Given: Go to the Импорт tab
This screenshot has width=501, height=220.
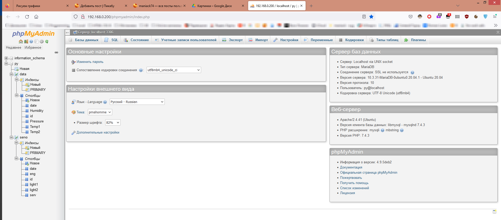Looking at the screenshot, I should tap(258, 40).
